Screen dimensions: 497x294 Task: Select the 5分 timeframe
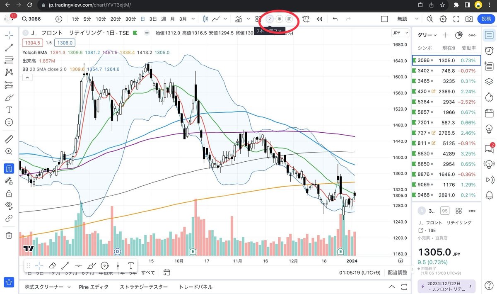[x=87, y=19]
